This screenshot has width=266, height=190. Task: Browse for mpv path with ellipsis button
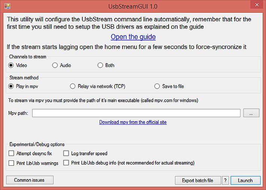251,113
